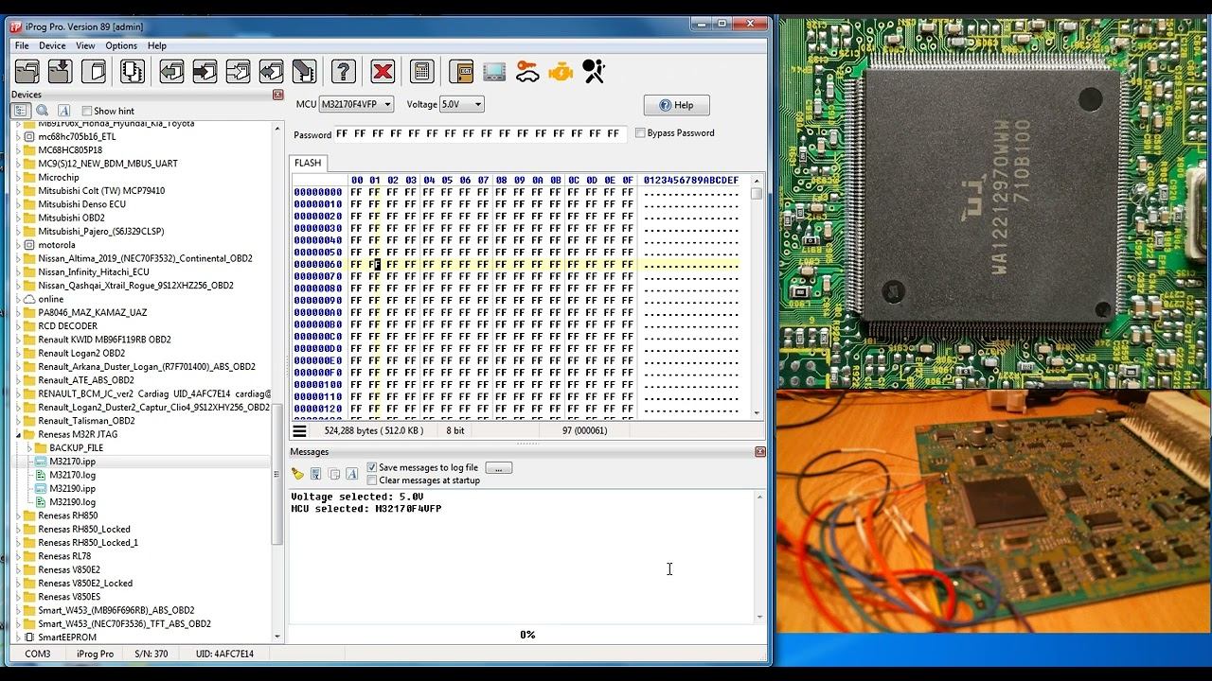
Task: Click the write (black right arrow) toolbar icon
Action: tap(205, 71)
